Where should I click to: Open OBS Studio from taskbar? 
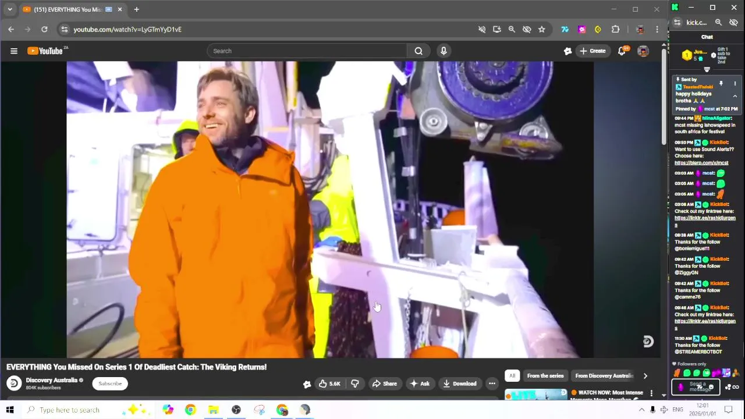[x=236, y=410]
